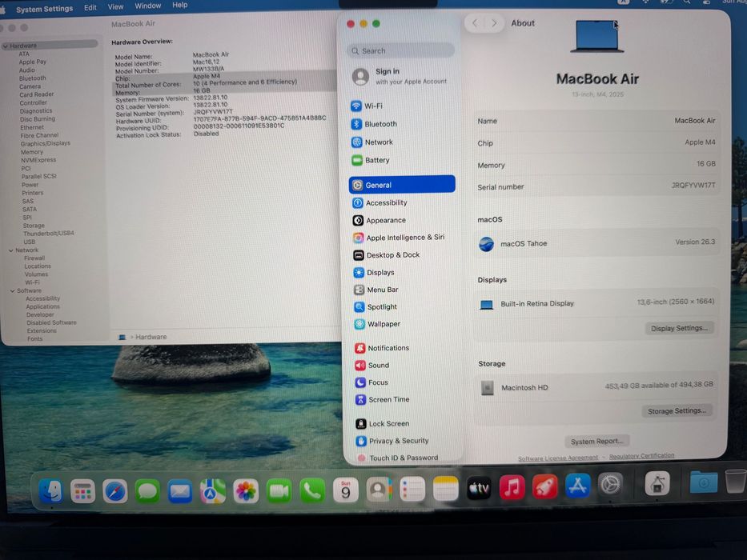Open the Help menu

tap(179, 5)
